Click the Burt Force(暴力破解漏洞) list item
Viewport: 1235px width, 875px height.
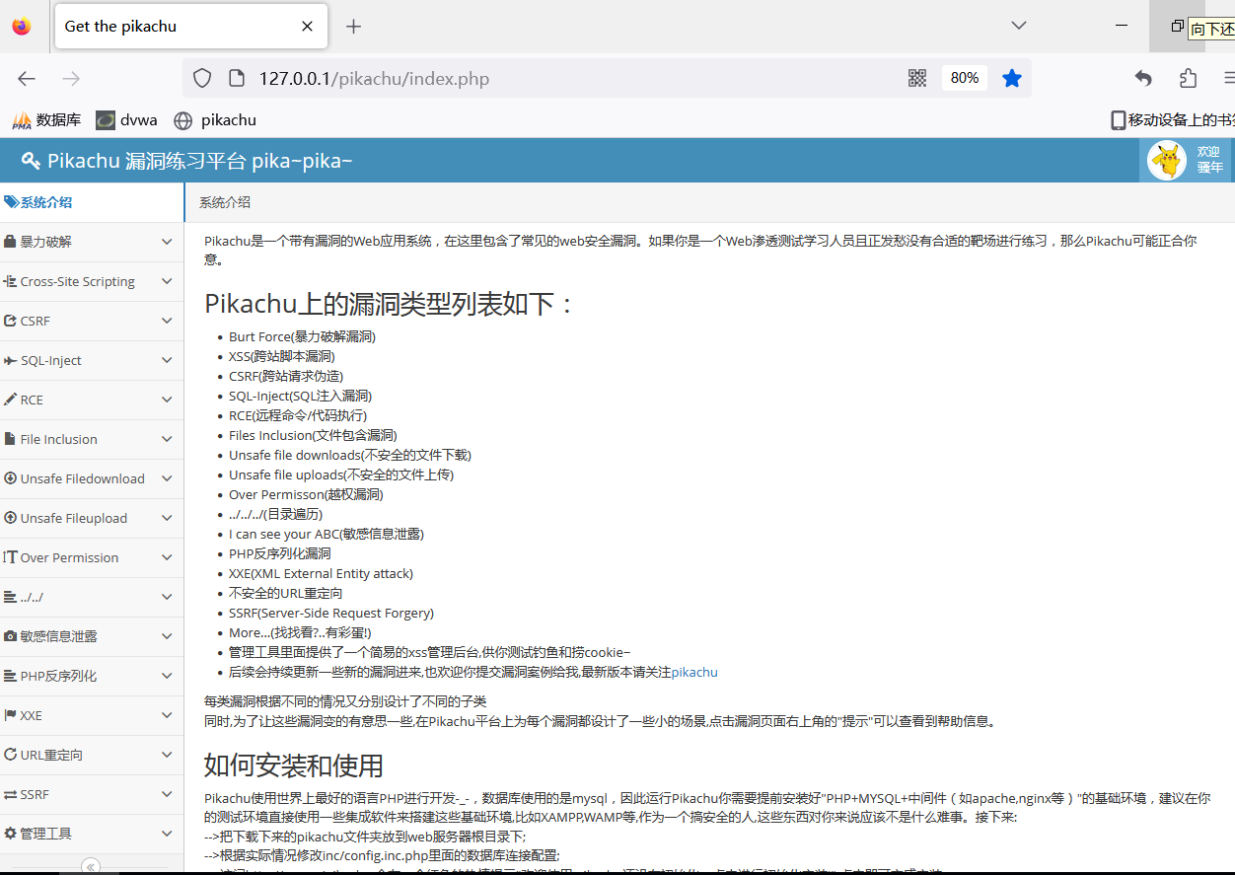point(302,336)
